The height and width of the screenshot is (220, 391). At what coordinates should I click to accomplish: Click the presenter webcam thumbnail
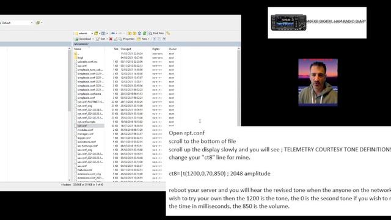(x=318, y=82)
